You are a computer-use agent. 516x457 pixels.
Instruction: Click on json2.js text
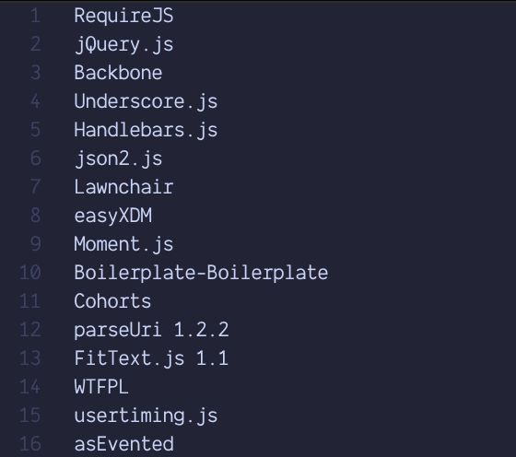point(118,158)
